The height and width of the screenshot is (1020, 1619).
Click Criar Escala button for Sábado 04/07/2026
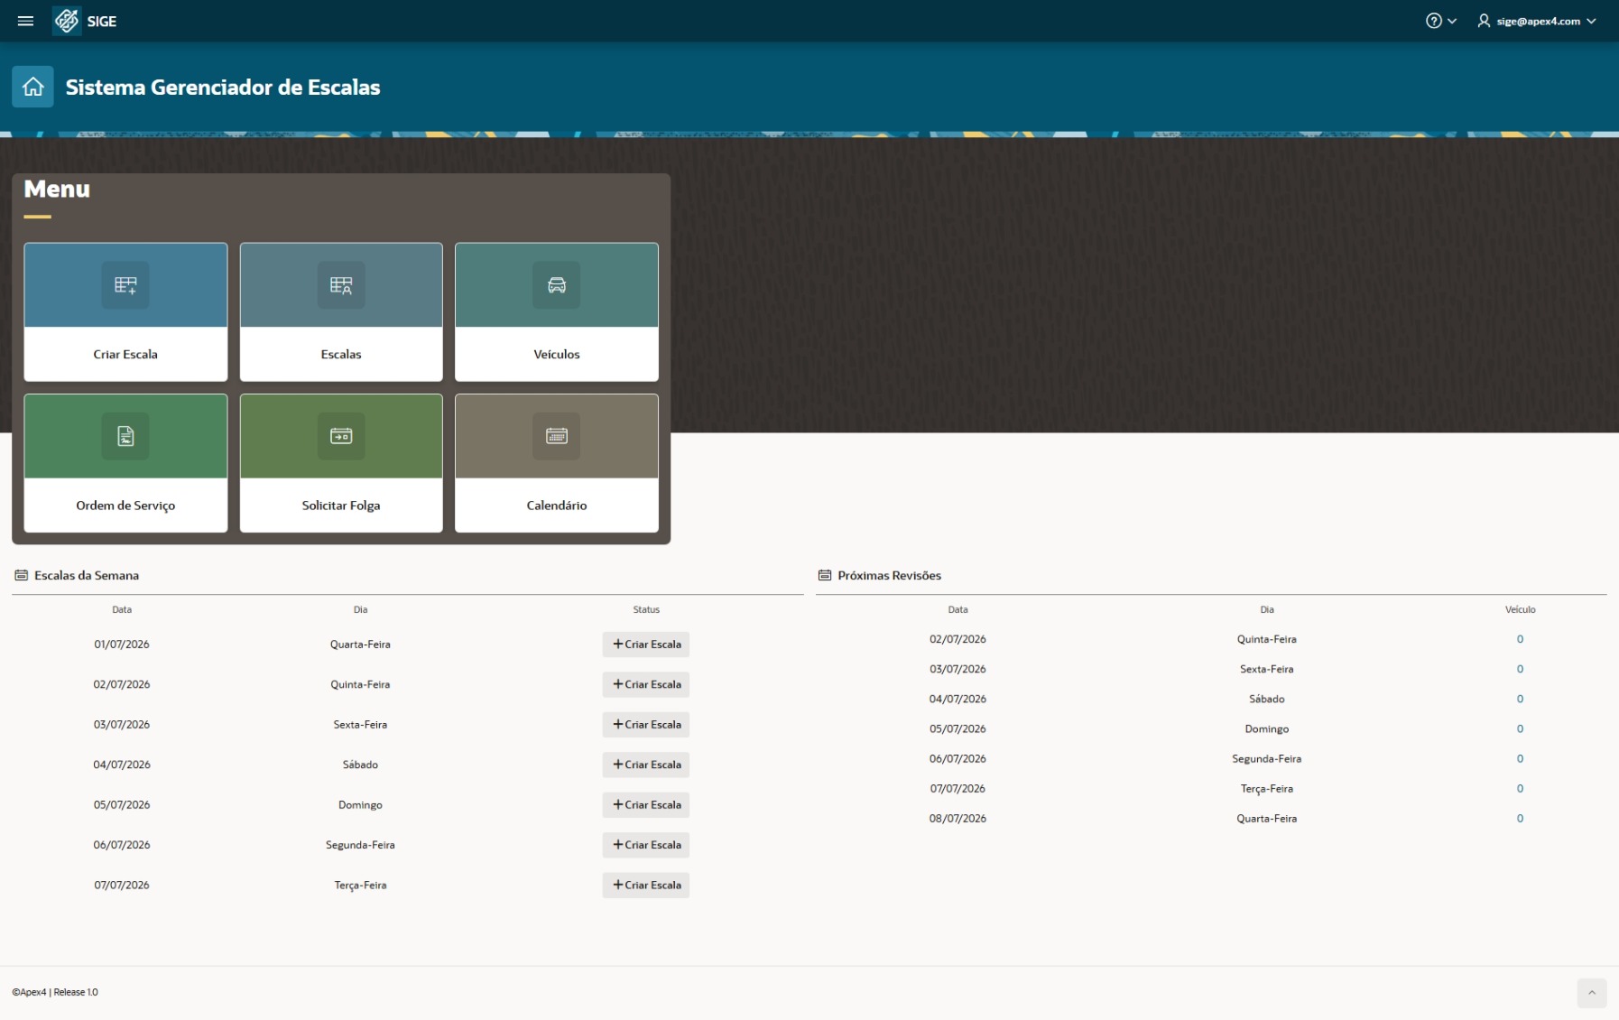646,765
